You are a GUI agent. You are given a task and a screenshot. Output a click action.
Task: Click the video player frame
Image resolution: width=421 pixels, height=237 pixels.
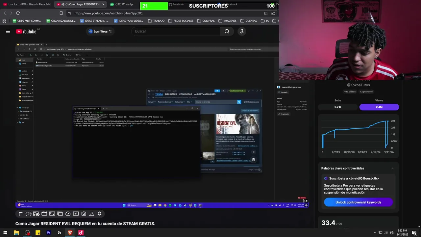coord(162,125)
